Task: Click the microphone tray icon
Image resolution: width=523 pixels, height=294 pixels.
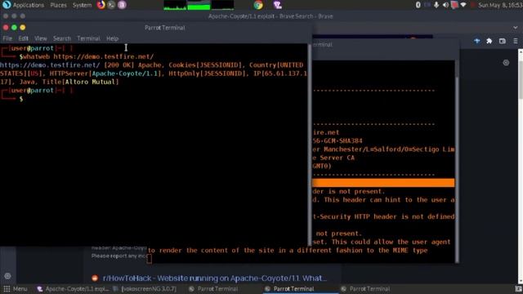Action: 436,5
